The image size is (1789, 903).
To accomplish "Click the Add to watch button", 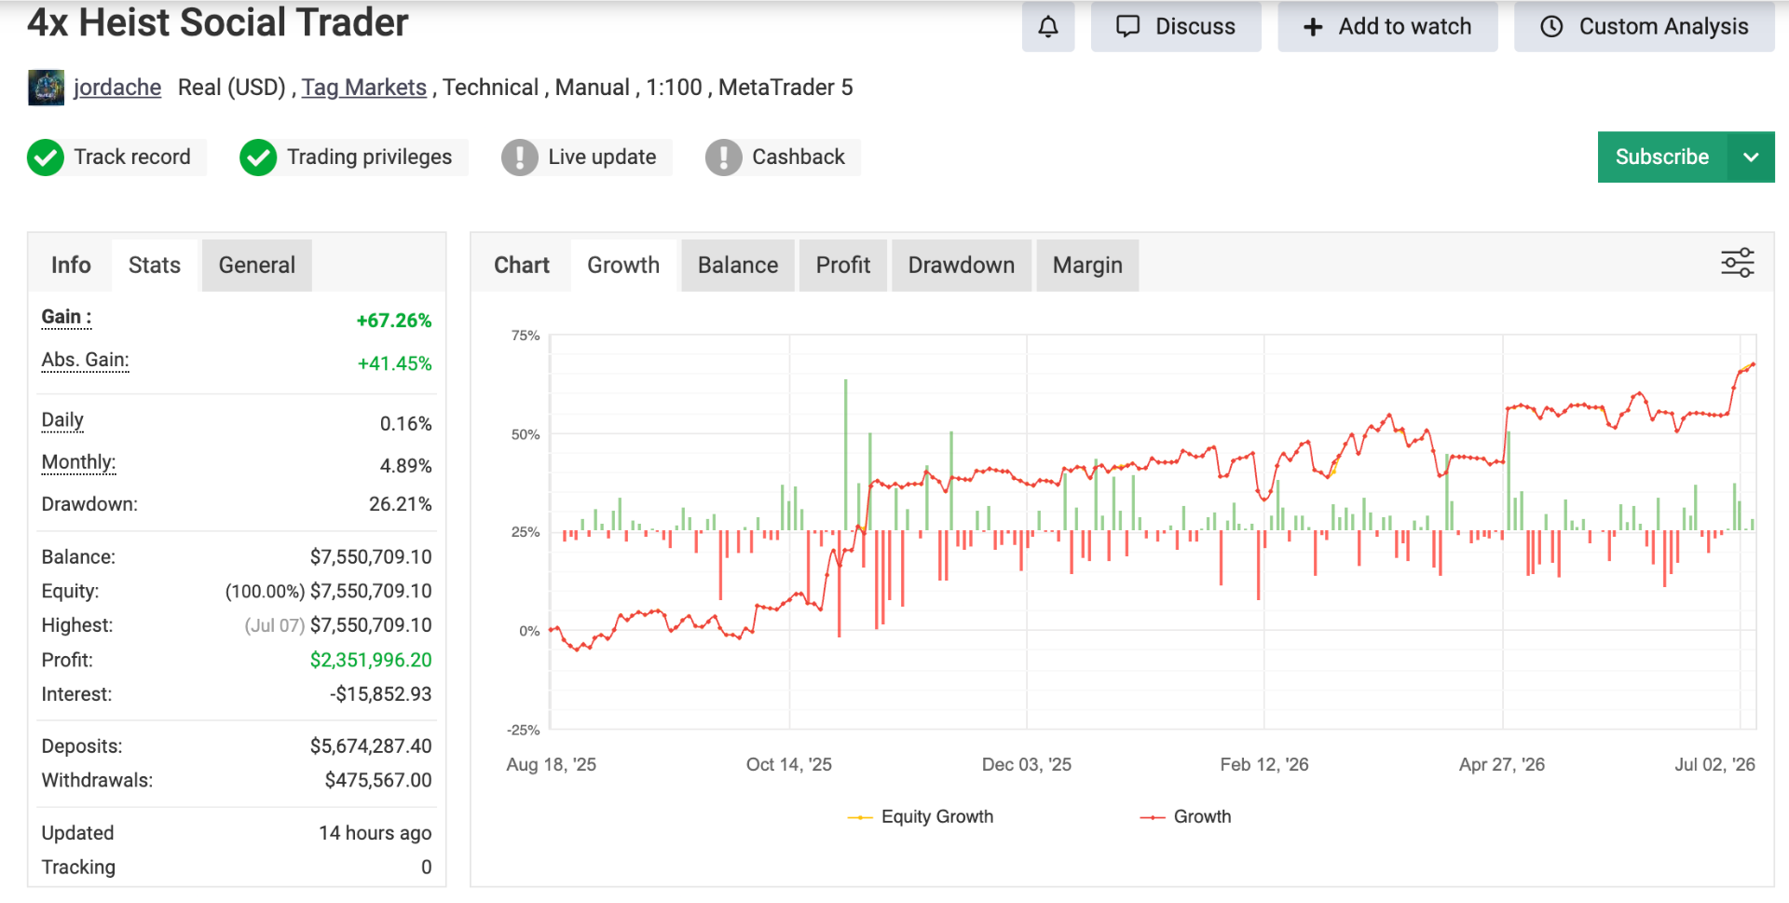I will point(1387,26).
